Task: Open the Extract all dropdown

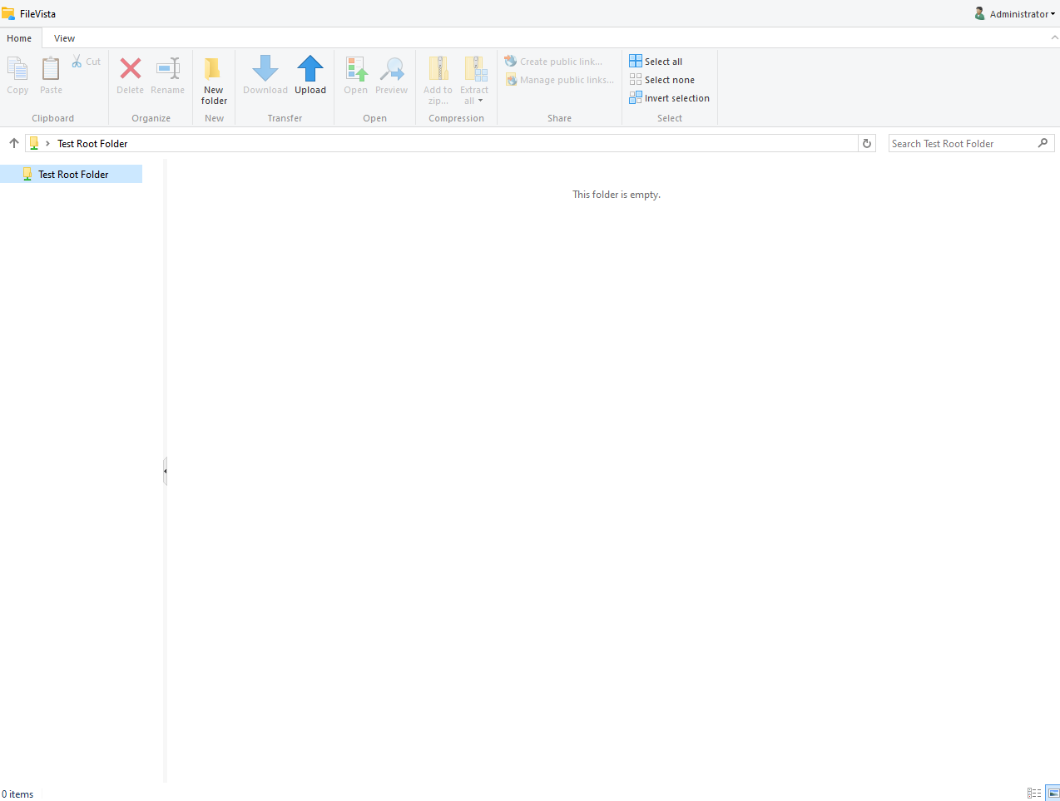Action: [x=474, y=80]
